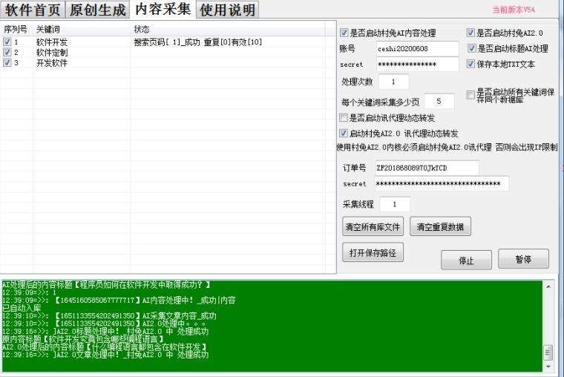564x377 pixels.
Task: Open the 使用说明 tab
Action: [227, 10]
